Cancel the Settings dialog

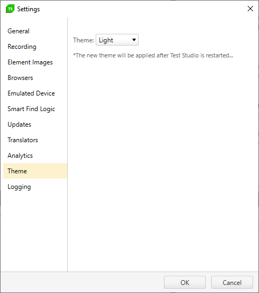tap(232, 282)
